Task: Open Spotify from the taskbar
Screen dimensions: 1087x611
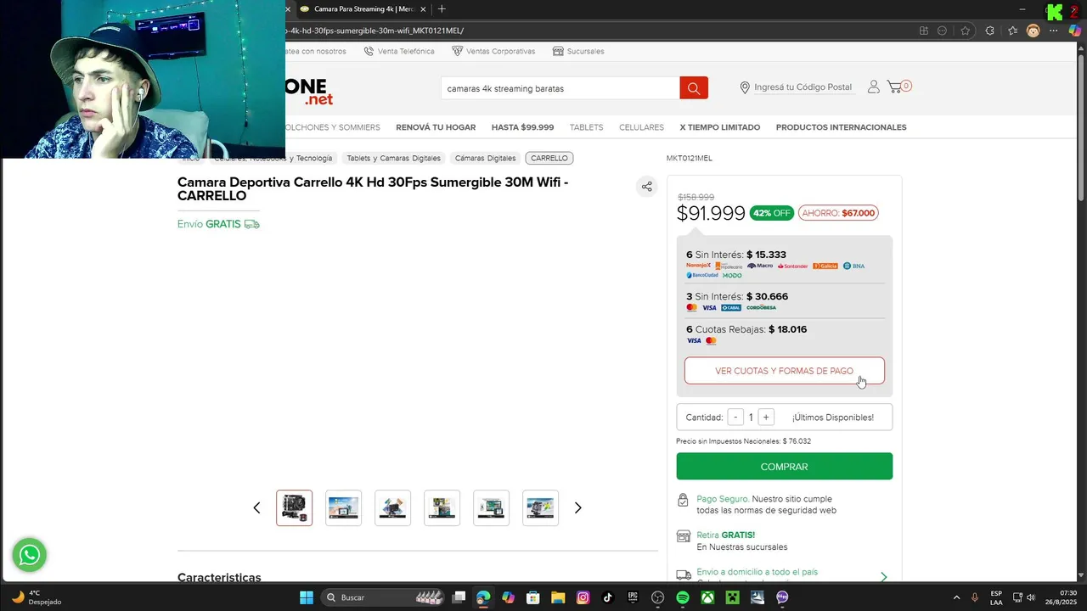Action: [x=683, y=597]
